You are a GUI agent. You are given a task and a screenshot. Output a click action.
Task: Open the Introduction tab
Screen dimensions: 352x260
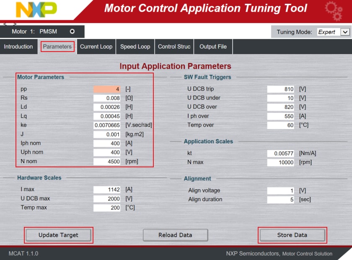(x=18, y=47)
